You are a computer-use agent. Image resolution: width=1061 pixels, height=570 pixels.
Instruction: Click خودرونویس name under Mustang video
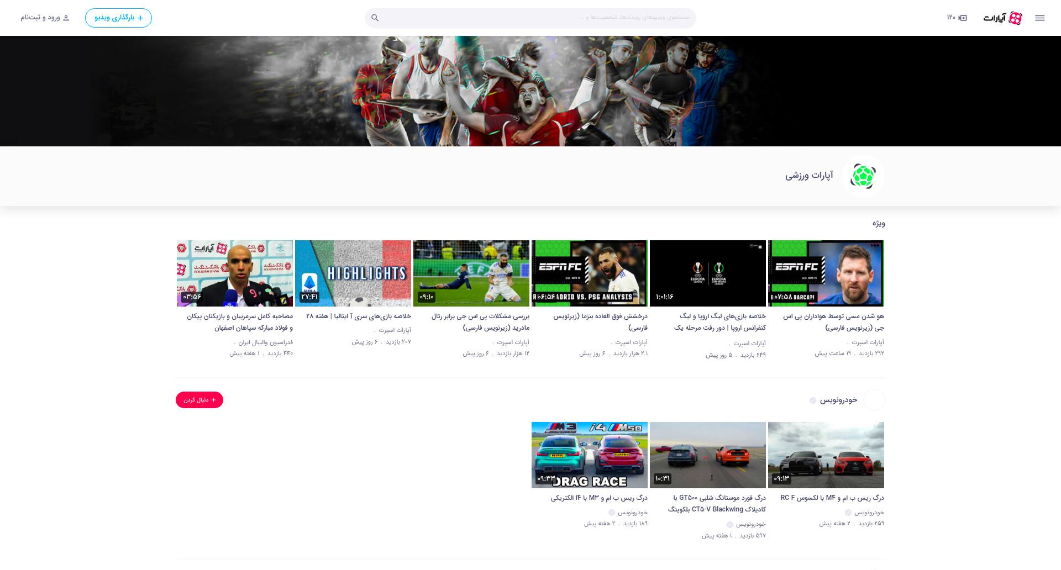[x=751, y=524]
